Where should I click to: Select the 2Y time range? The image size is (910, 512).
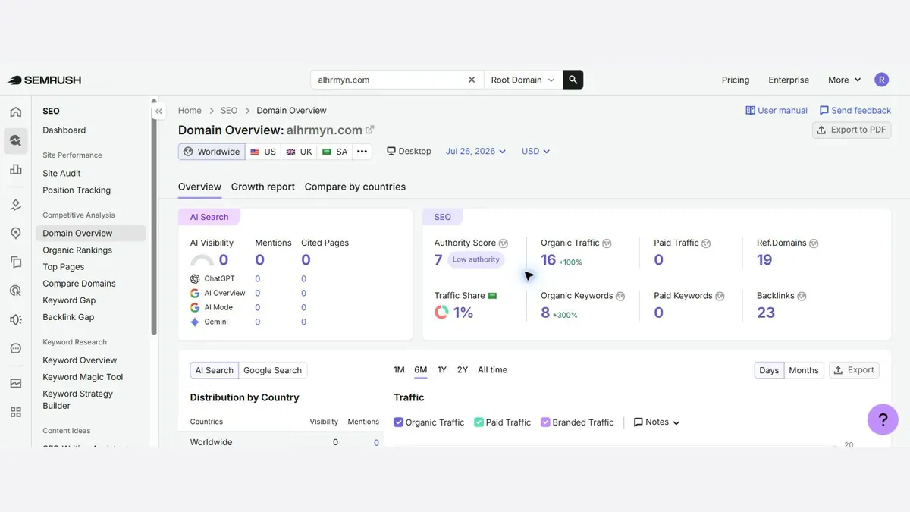pos(463,370)
